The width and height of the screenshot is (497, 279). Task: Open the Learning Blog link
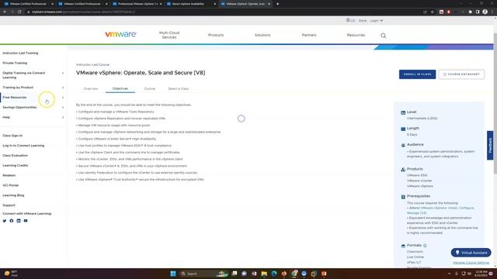point(13,195)
